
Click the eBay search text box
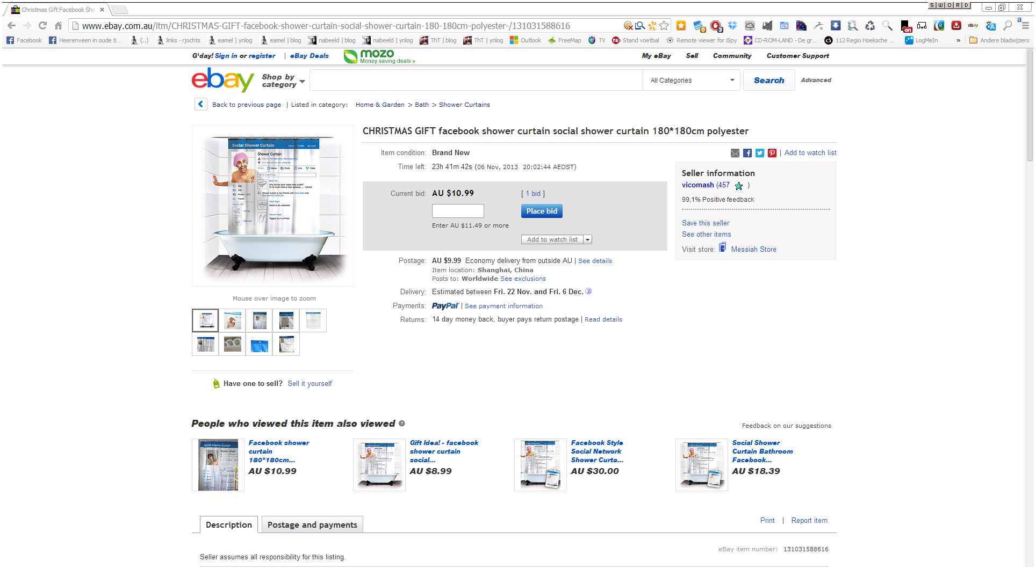click(476, 81)
